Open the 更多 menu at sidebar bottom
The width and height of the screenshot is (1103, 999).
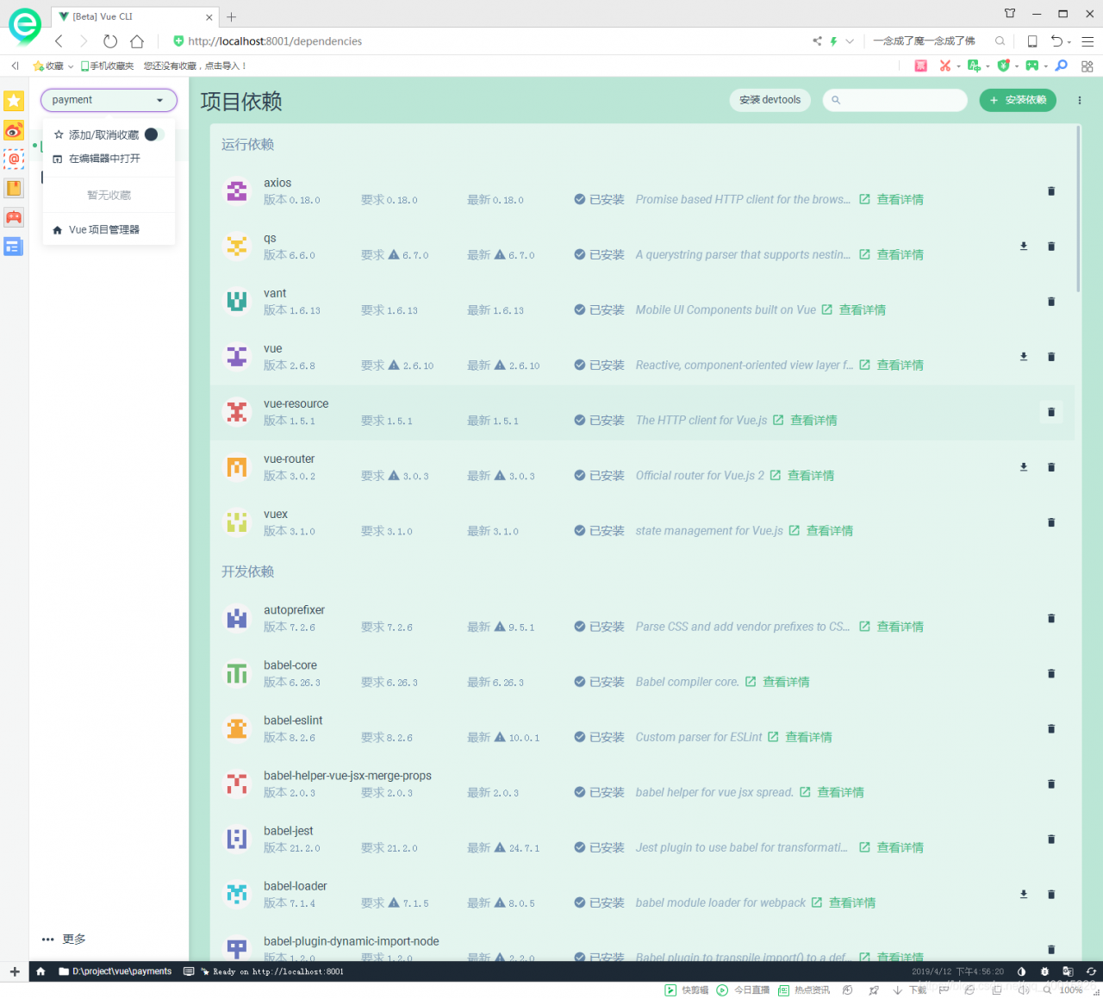64,940
